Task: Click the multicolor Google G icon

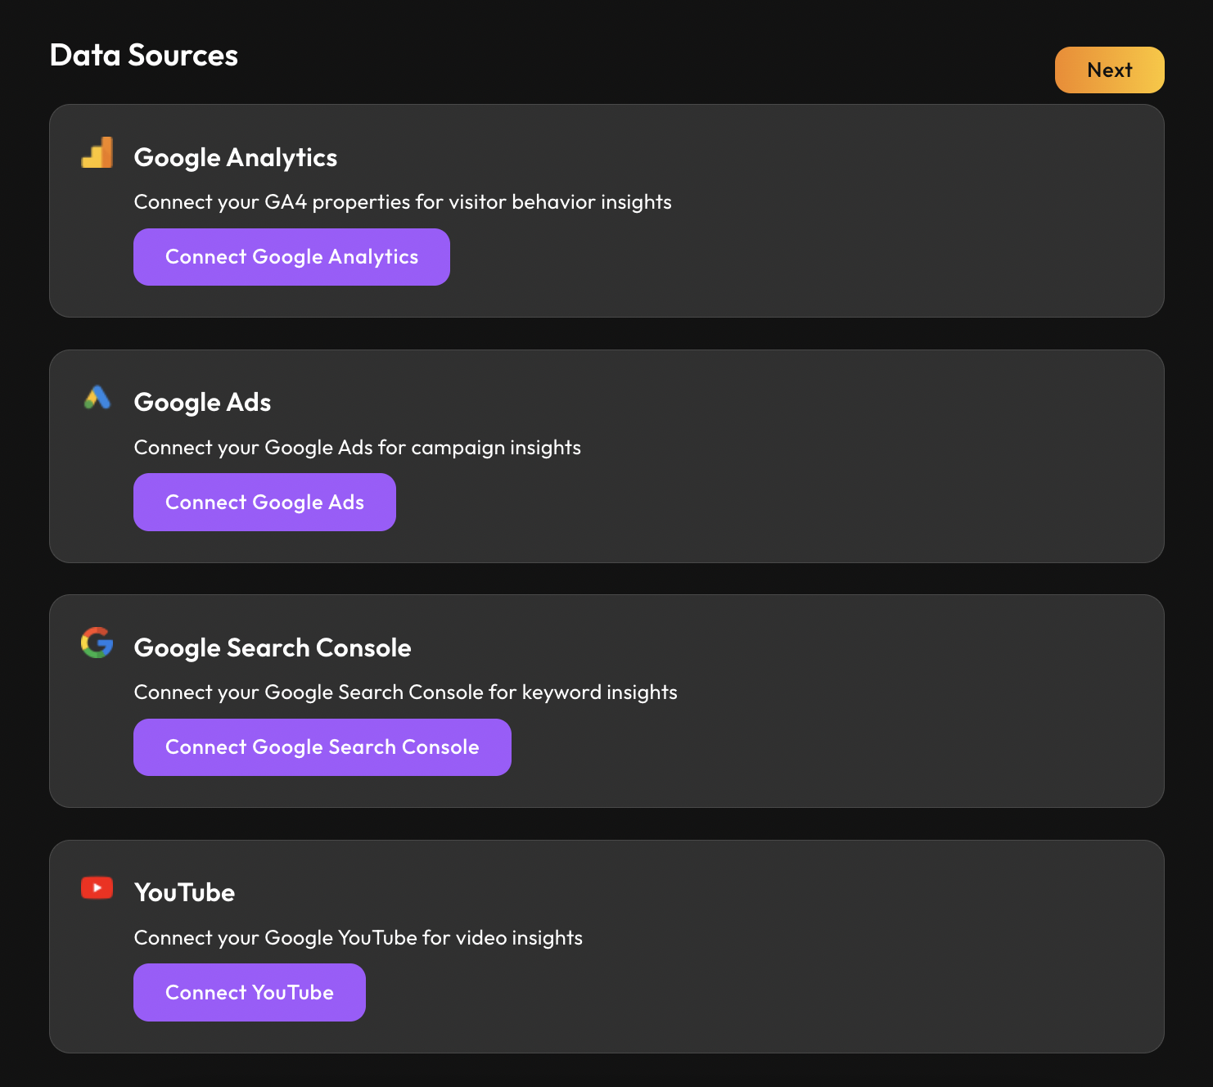Action: (x=97, y=643)
